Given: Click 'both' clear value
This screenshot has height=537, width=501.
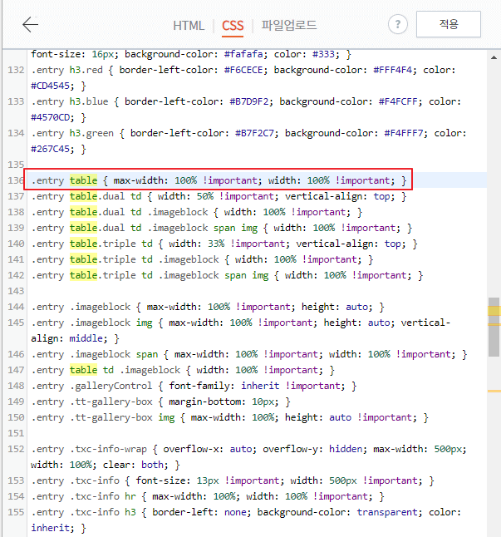Looking at the screenshot, I should (152, 465).
